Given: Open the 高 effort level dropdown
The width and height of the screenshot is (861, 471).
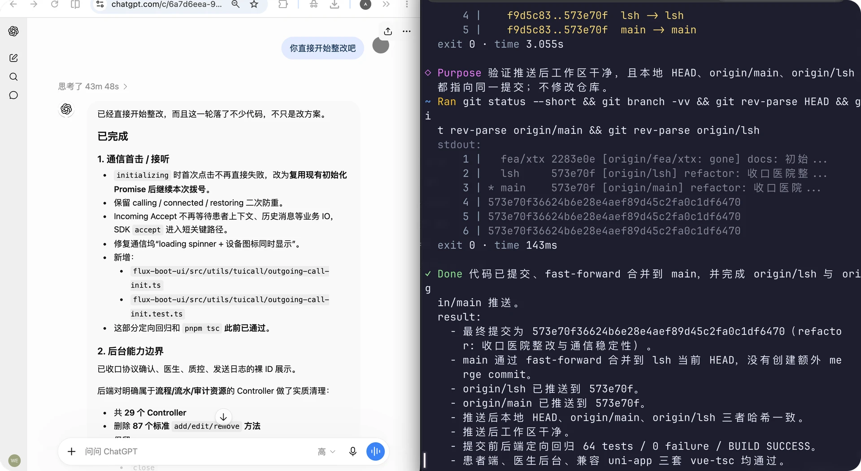Looking at the screenshot, I should tap(326, 452).
